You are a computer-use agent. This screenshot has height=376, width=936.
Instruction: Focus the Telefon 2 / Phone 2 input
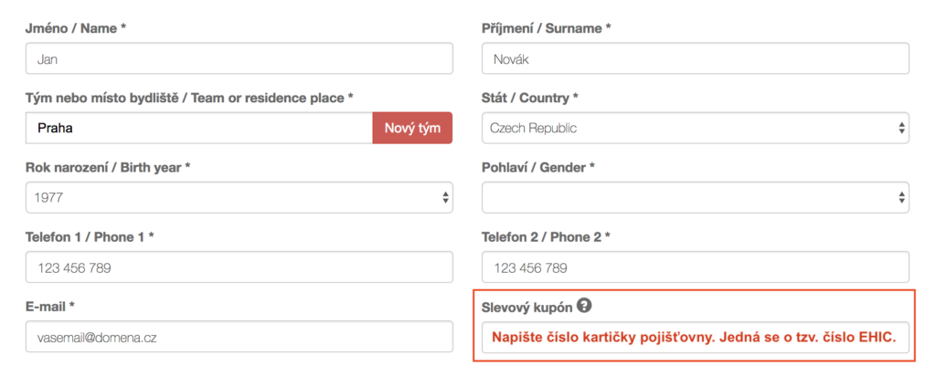click(x=696, y=267)
